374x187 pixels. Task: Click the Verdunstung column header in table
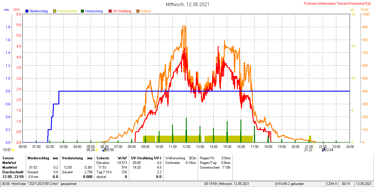72,158
